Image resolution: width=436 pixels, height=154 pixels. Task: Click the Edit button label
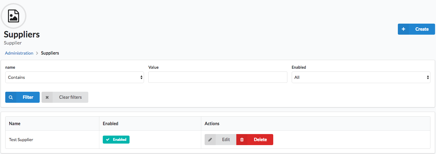226,140
